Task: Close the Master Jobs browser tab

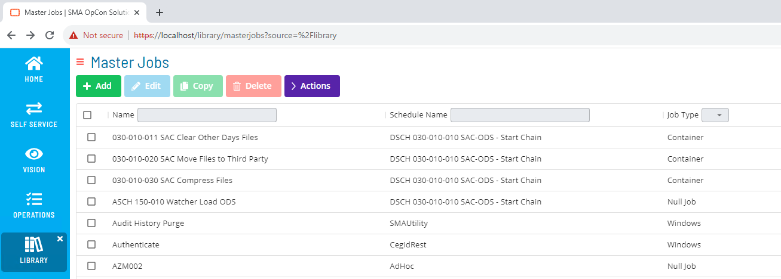Action: (137, 12)
